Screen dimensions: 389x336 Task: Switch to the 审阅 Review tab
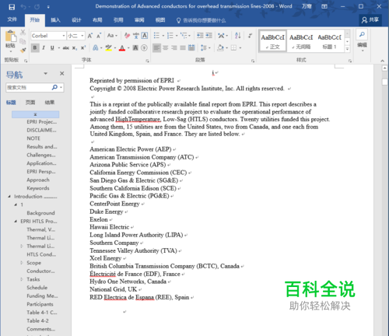139,20
